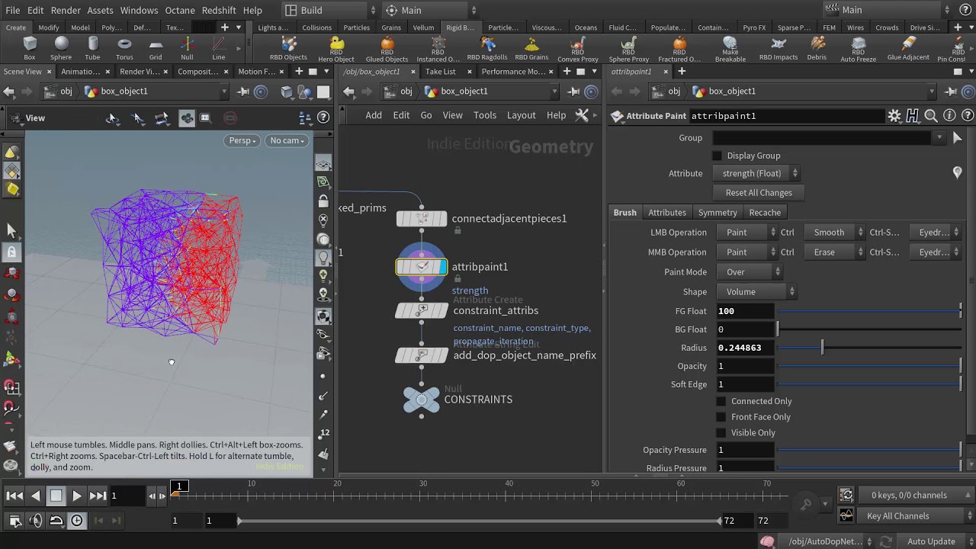Viewport: 976px width, 549px height.
Task: Click the CONSTRAINTS null node icon
Action: (422, 400)
